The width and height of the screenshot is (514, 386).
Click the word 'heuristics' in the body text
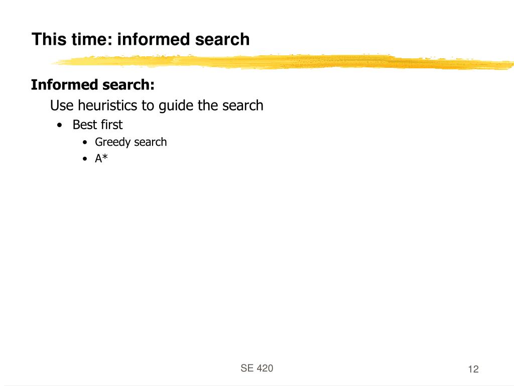[x=107, y=106]
